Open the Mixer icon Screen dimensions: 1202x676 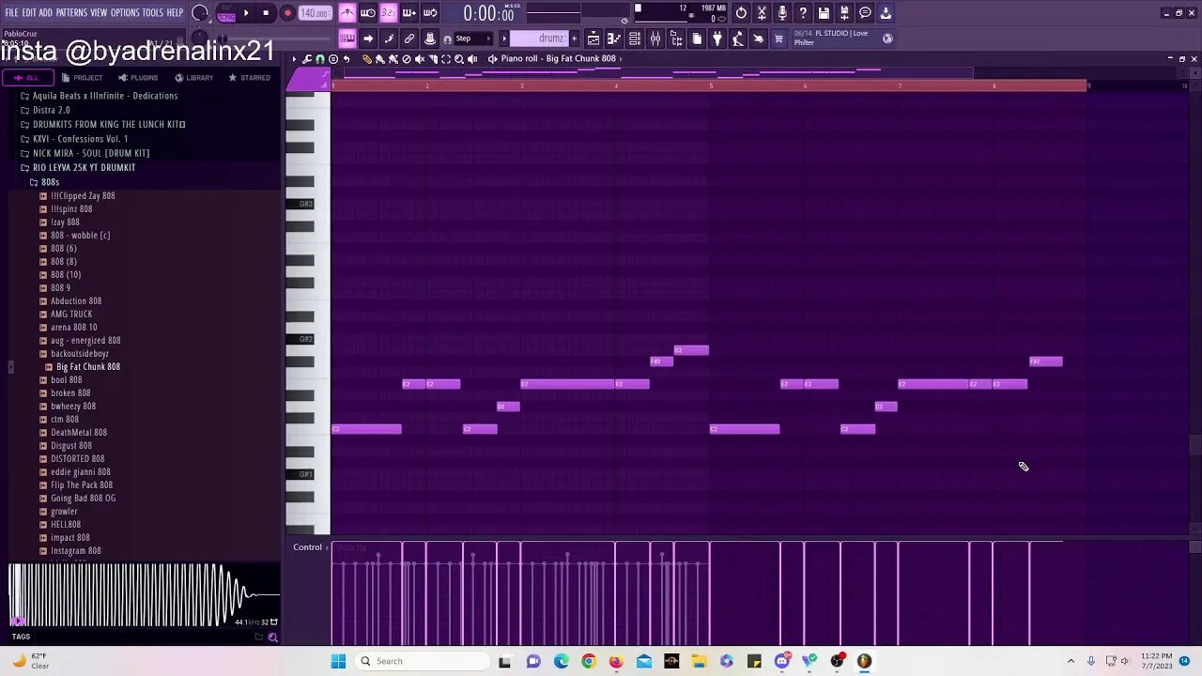coord(655,38)
